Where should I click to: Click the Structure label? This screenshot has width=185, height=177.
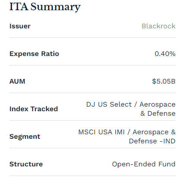26,164
